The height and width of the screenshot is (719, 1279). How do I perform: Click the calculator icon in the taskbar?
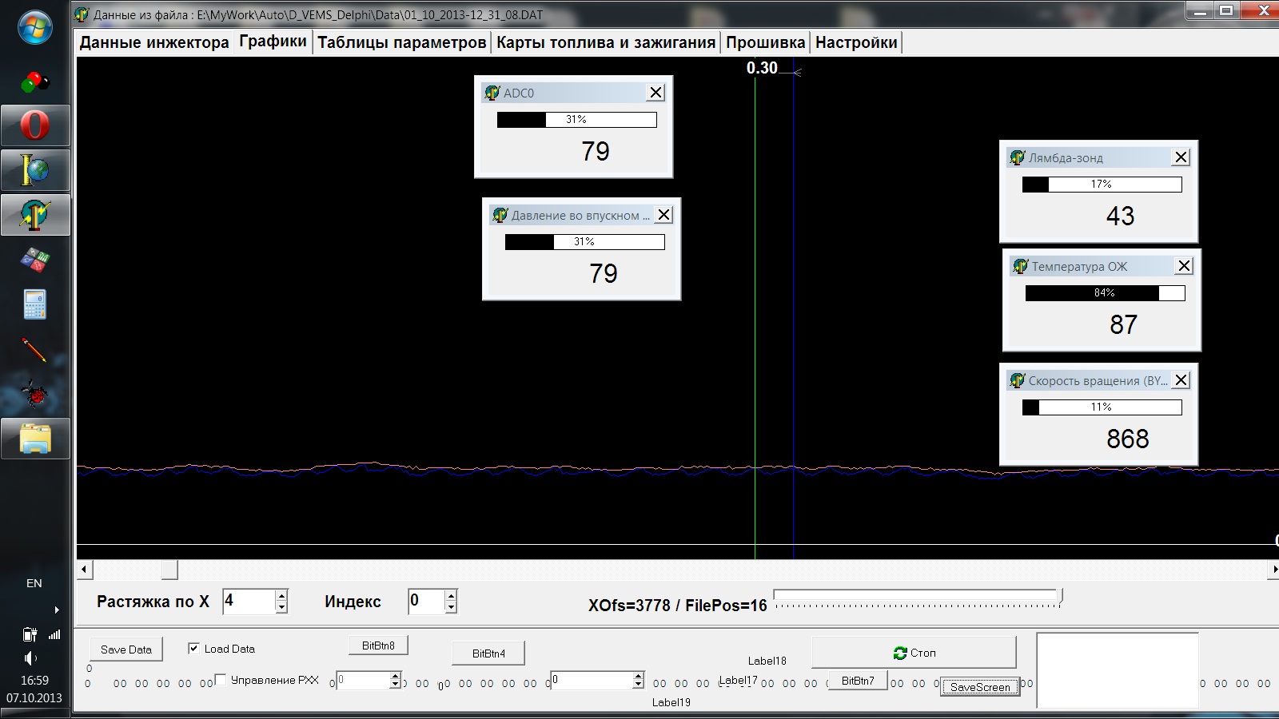point(34,304)
